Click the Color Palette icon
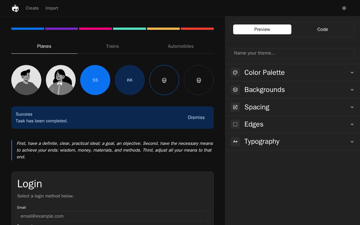The height and width of the screenshot is (225, 360). (x=235, y=73)
